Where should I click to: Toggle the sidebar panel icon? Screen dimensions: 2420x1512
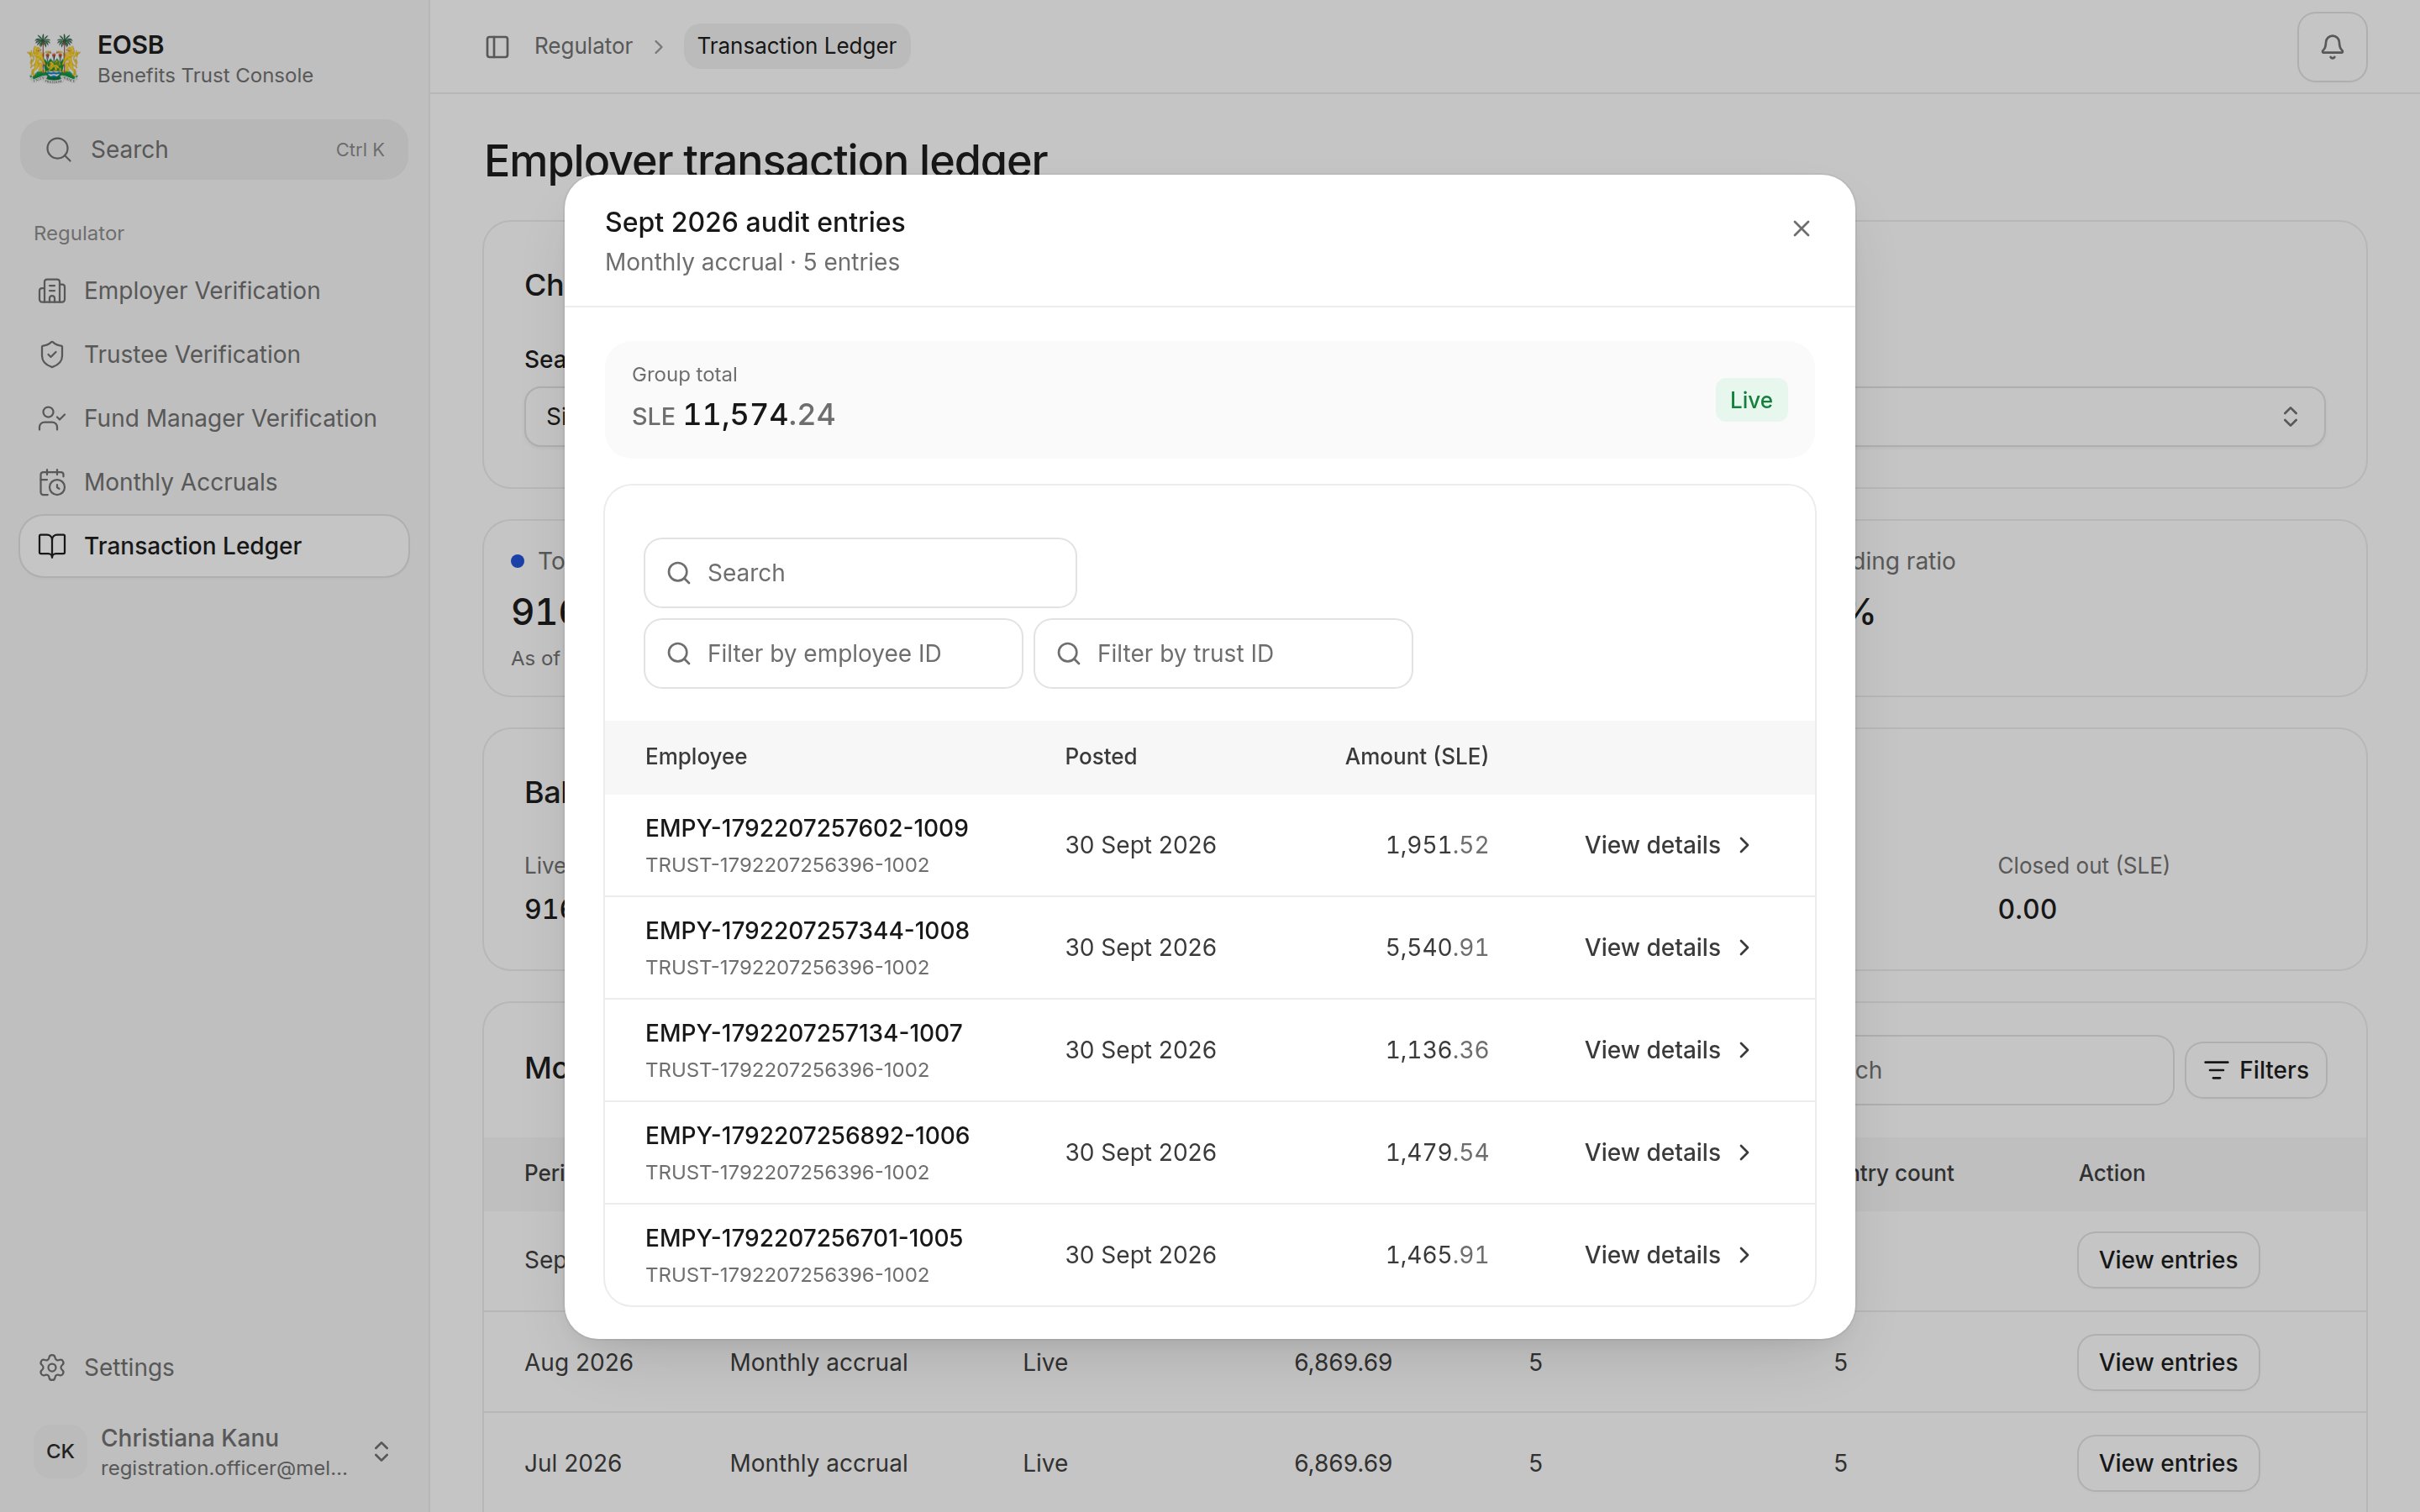497,47
